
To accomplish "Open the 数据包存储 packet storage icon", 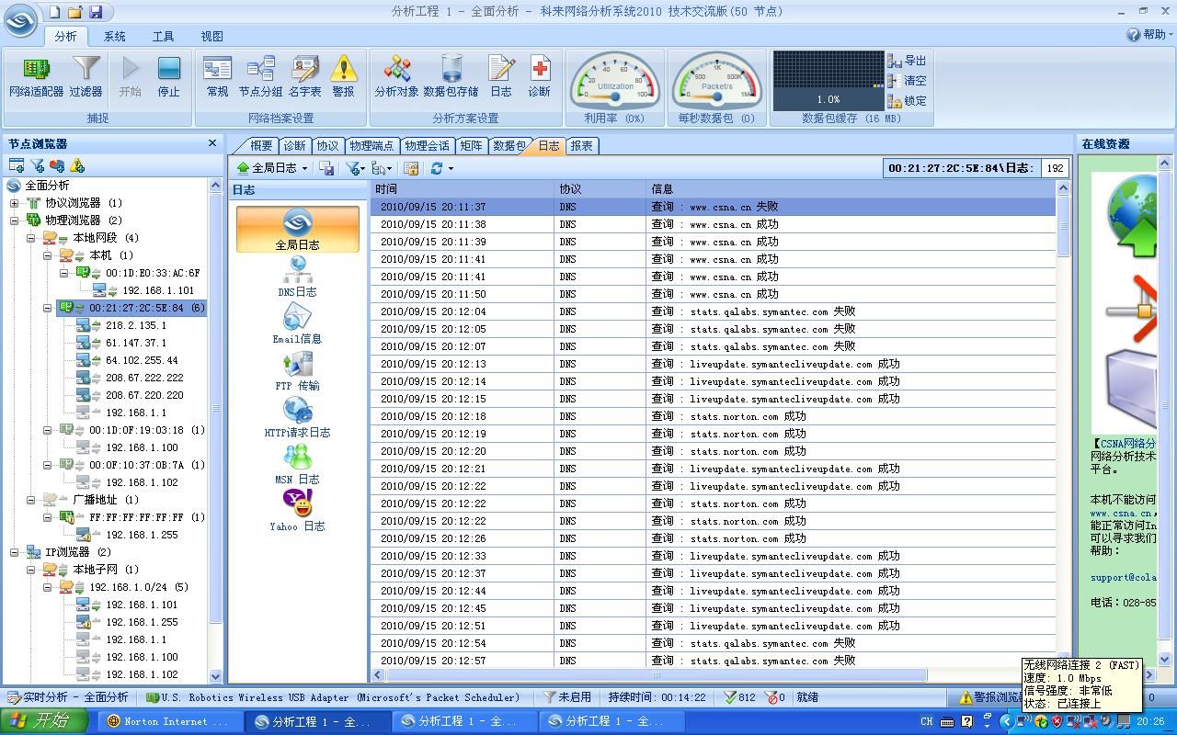I will (x=451, y=75).
